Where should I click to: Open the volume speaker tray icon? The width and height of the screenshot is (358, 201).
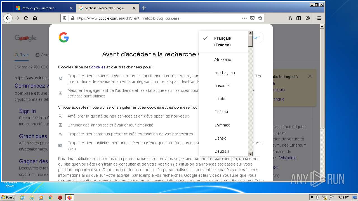(x=318, y=197)
